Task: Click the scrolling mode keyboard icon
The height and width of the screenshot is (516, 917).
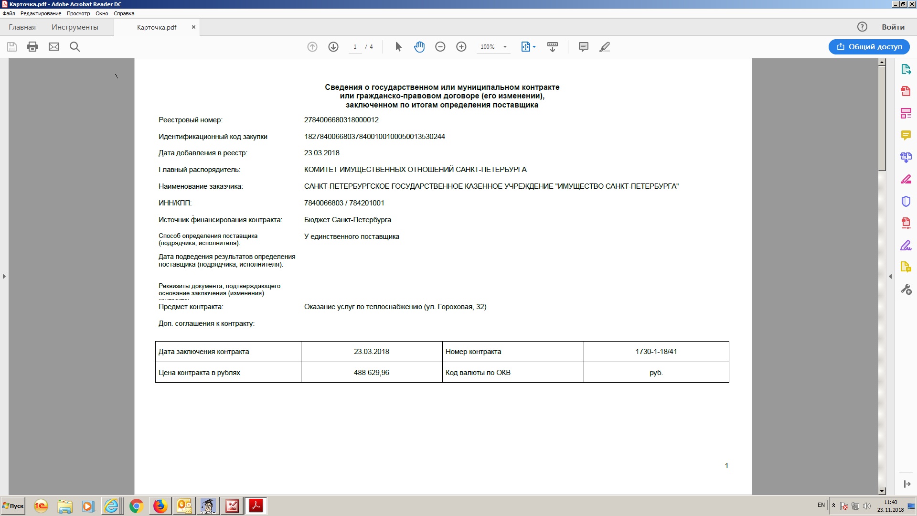Action: (553, 47)
